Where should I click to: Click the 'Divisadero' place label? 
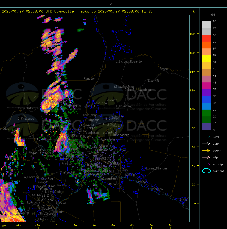click(121, 135)
